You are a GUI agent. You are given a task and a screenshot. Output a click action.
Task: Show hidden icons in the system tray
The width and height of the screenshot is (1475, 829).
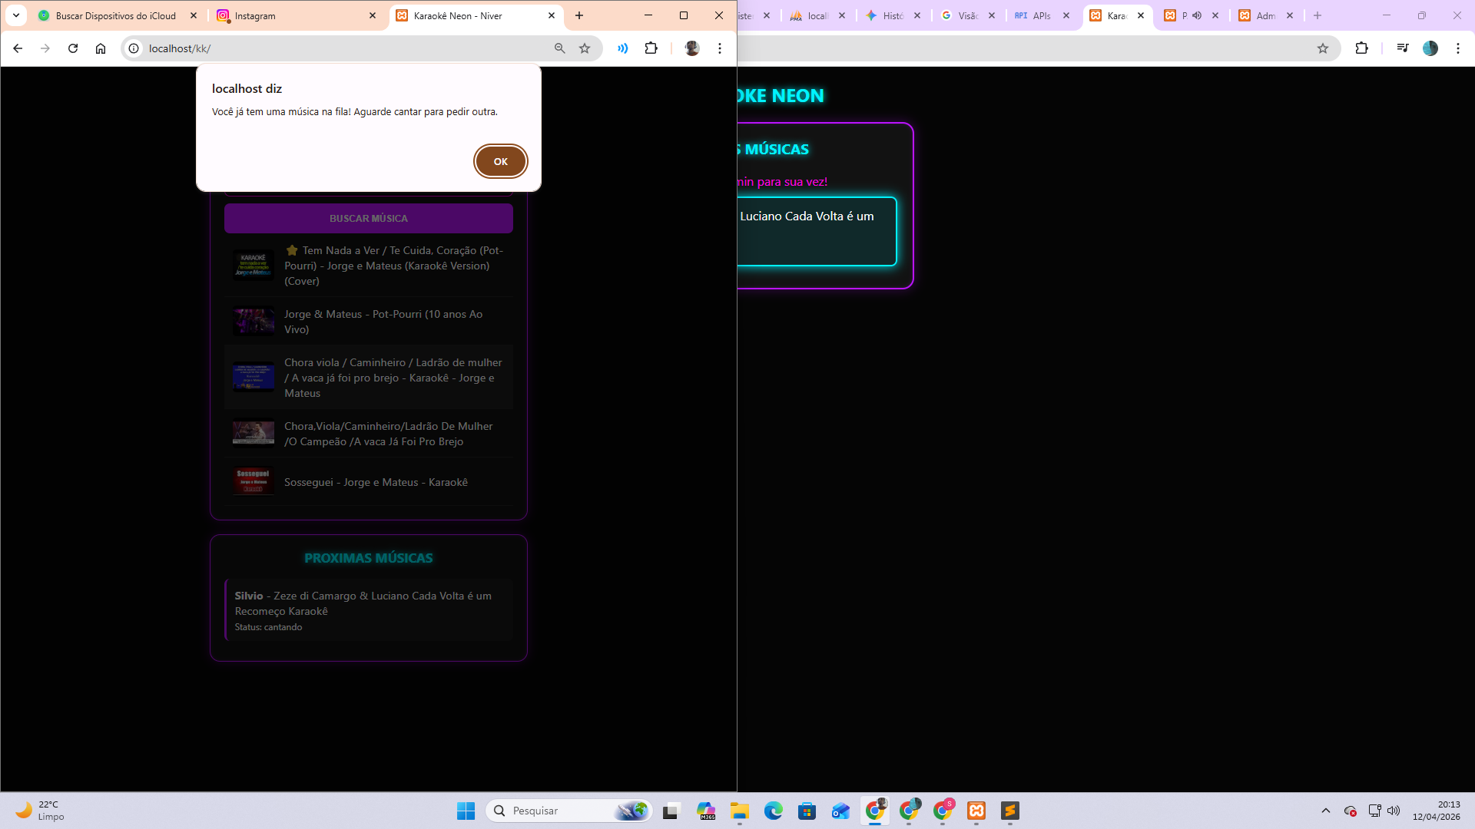tap(1325, 811)
